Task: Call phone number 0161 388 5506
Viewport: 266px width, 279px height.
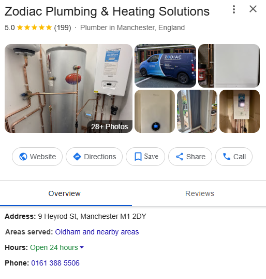Action: click(x=55, y=263)
